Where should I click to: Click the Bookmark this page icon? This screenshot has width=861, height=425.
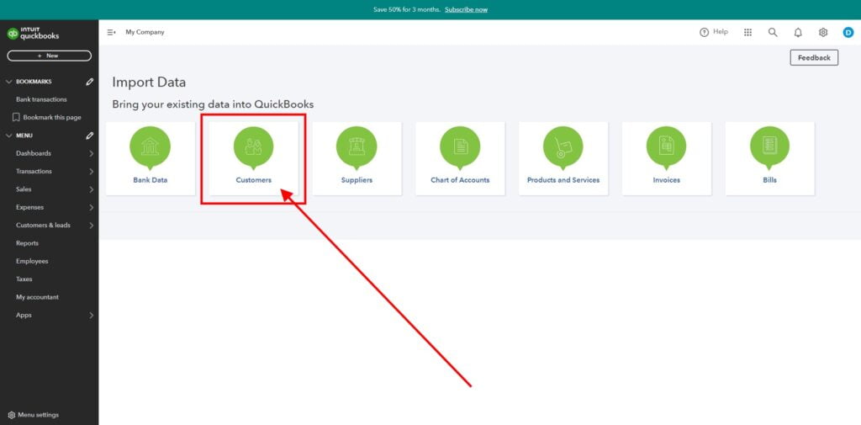point(16,117)
